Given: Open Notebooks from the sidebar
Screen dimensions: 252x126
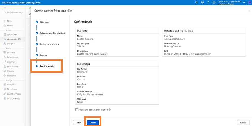Looking at the screenshot, I should pyautogui.click(x=12, y=34).
